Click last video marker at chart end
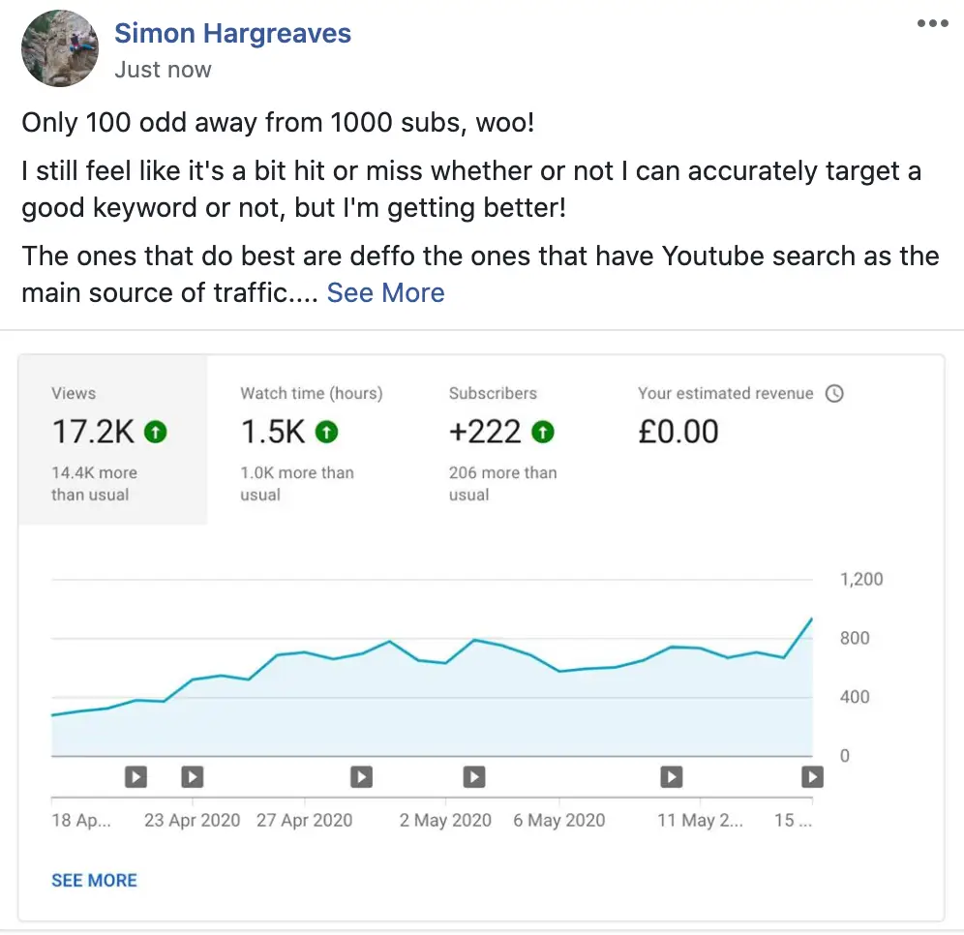This screenshot has width=964, height=935. 812,776
